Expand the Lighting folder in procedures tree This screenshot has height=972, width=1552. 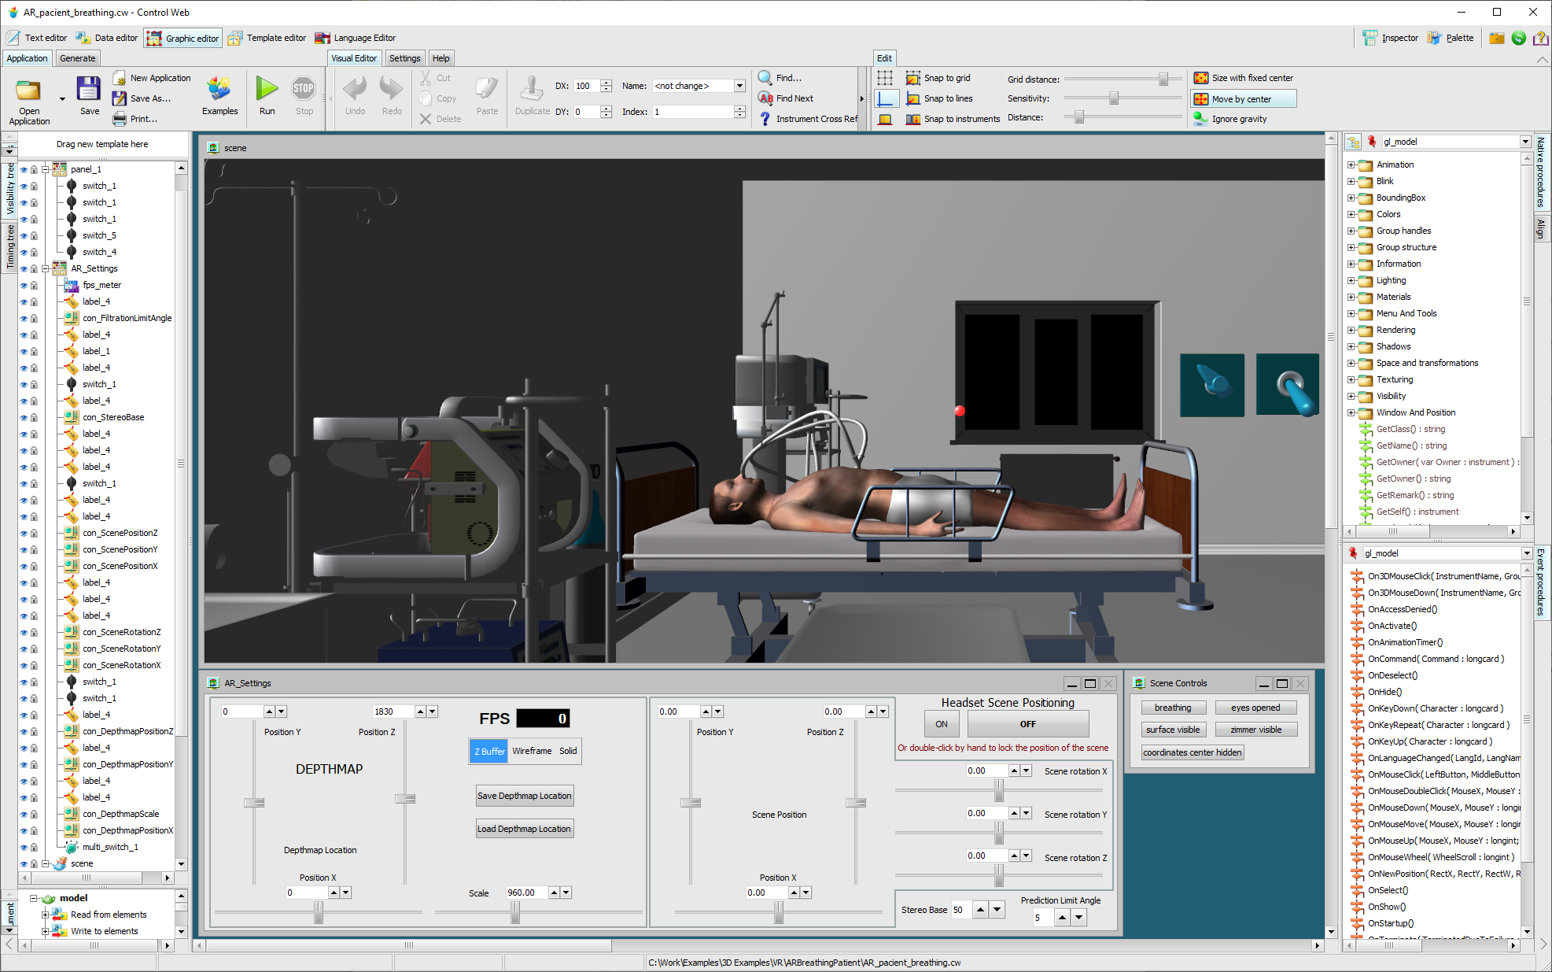(1351, 281)
